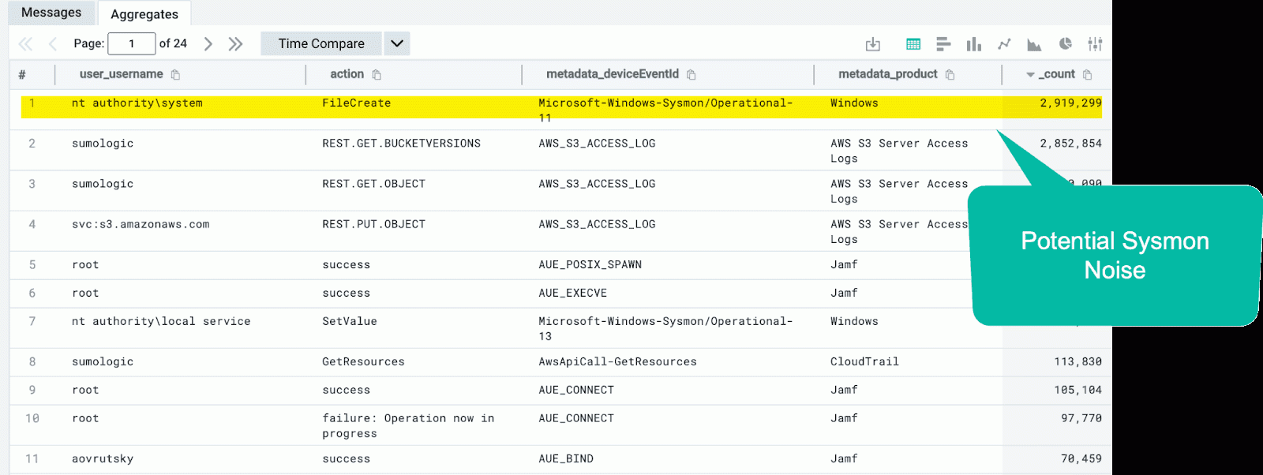Select the table view icon
This screenshot has height=475, width=1263.
pos(913,44)
